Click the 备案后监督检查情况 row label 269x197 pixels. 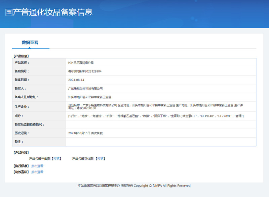pos(30,125)
